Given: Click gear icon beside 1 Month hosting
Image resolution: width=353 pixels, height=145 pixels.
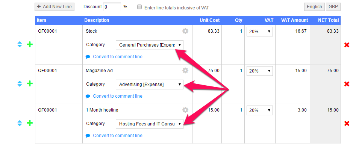Looking at the screenshot, I should coord(185,110).
